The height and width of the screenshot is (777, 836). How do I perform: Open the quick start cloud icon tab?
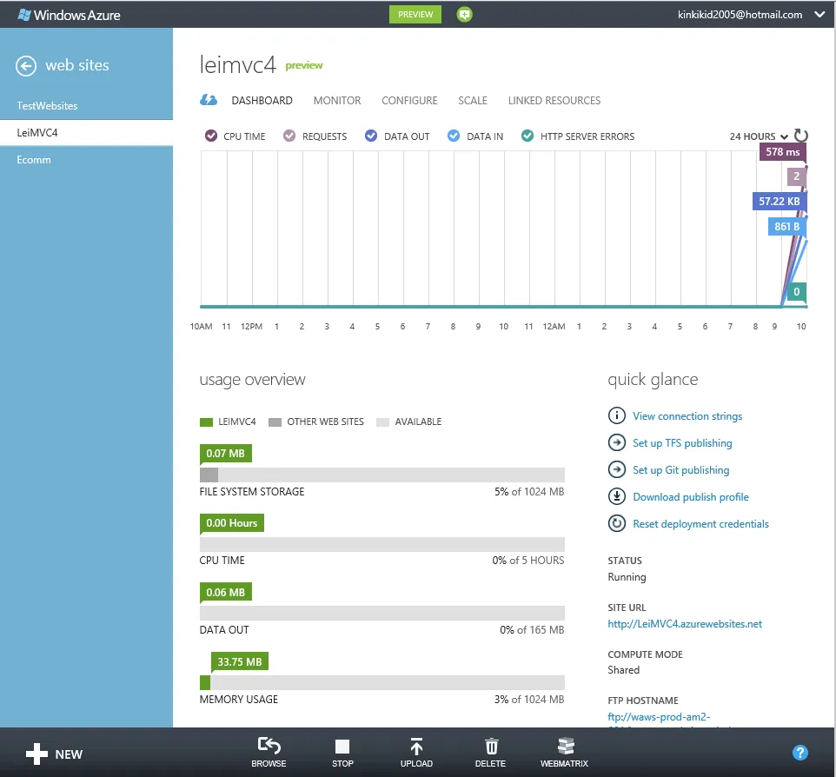pyautogui.click(x=209, y=100)
